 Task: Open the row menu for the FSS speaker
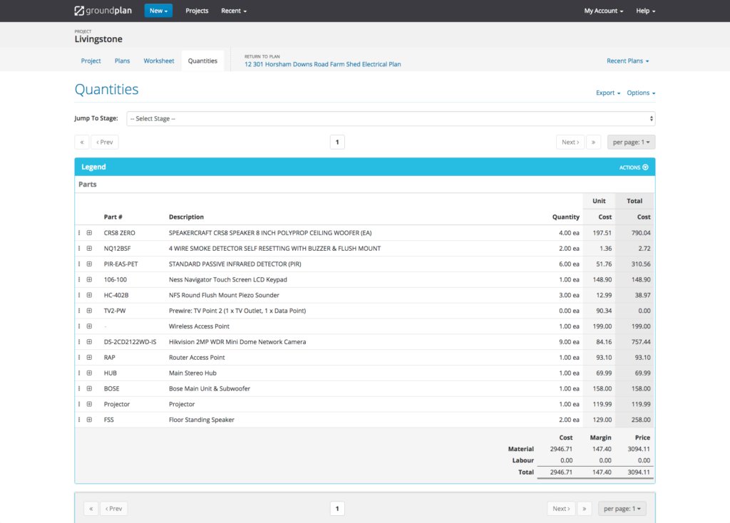coord(80,420)
